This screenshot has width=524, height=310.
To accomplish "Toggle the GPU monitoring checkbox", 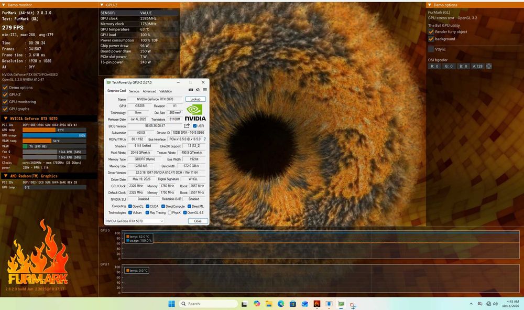I will pyautogui.click(x=5, y=102).
